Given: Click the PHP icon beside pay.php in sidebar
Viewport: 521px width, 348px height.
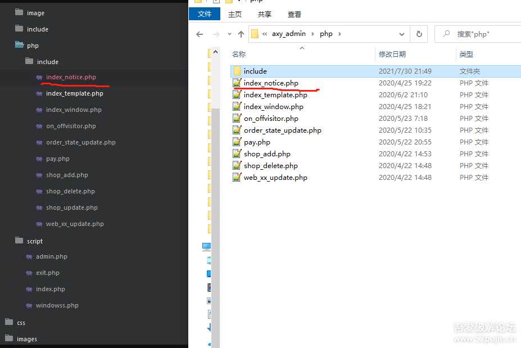Looking at the screenshot, I should pyautogui.click(x=39, y=159).
